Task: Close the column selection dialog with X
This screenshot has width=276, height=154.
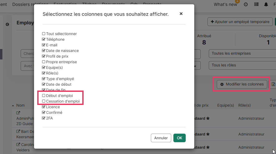Action: coord(181,14)
